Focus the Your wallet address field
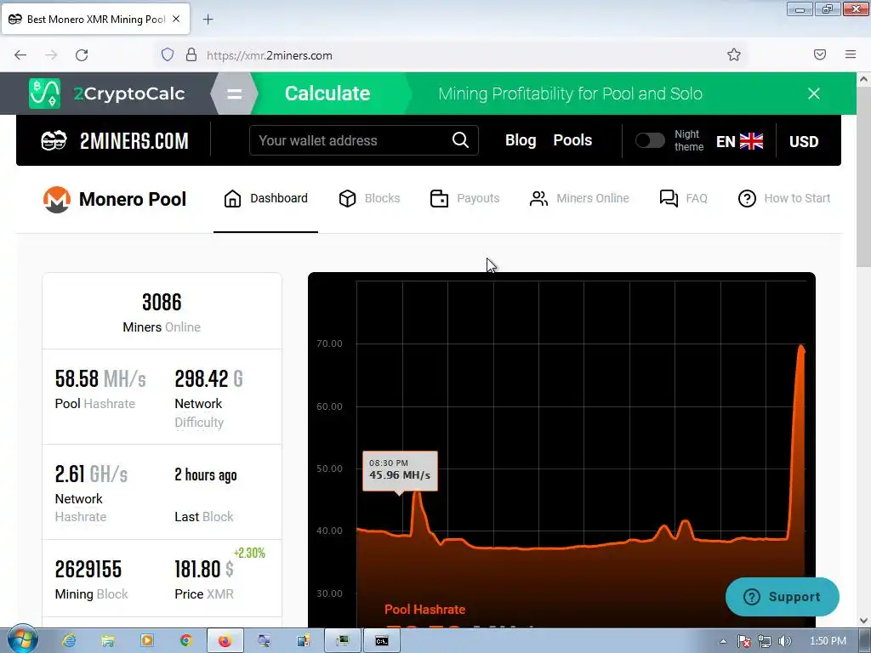871x653 pixels. (x=364, y=140)
